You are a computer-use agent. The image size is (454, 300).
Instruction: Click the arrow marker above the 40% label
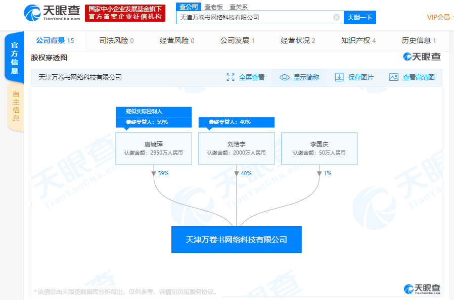pos(237,173)
